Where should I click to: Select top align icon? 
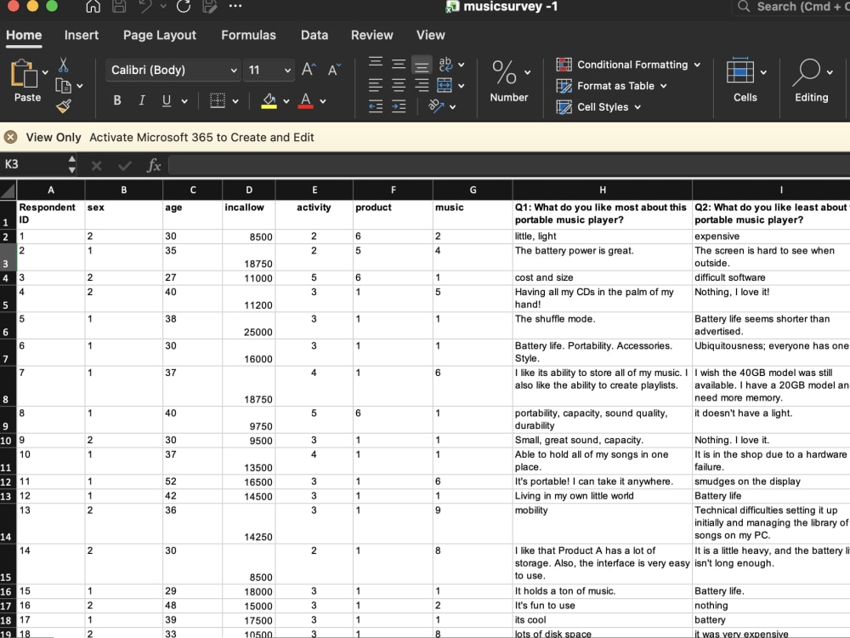pyautogui.click(x=376, y=62)
